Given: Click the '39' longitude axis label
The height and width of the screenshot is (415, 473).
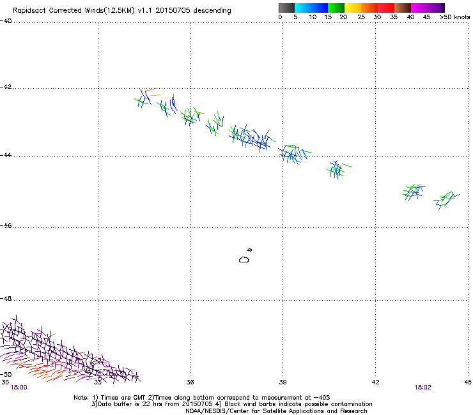Looking at the screenshot, I should (283, 382).
